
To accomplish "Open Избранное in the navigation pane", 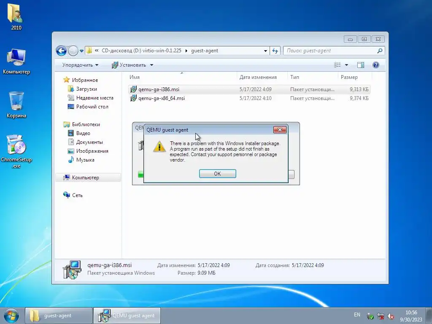I will [85, 80].
